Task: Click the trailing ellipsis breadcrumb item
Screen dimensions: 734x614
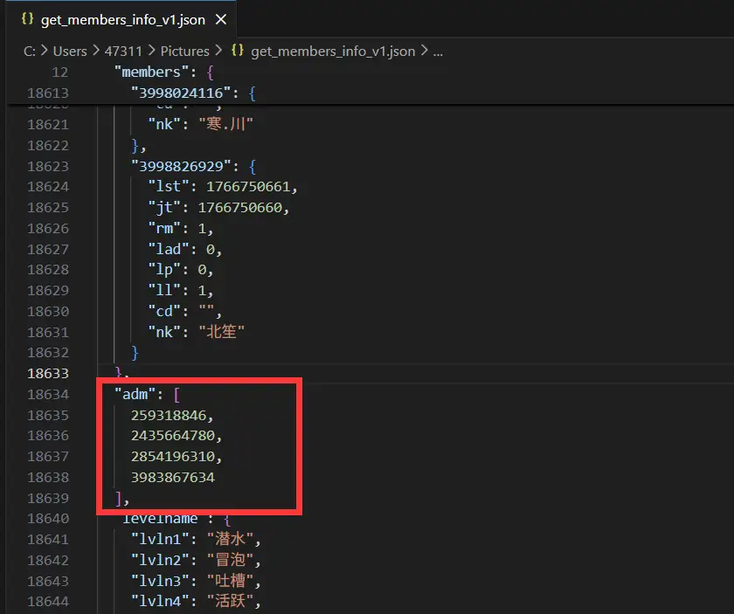Action: pyautogui.click(x=439, y=52)
